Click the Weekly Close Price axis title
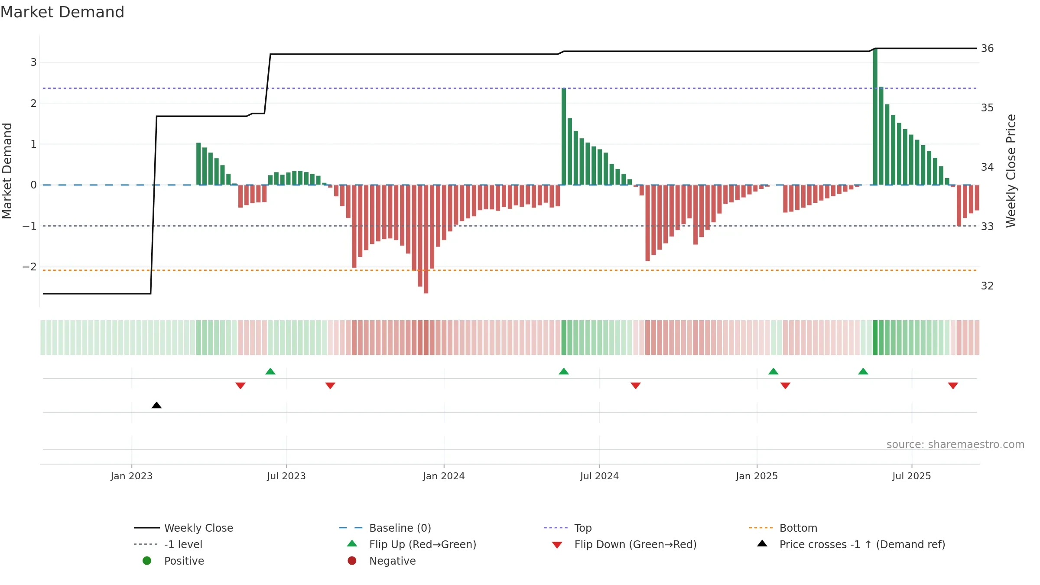1040x585 pixels. pyautogui.click(x=1011, y=171)
